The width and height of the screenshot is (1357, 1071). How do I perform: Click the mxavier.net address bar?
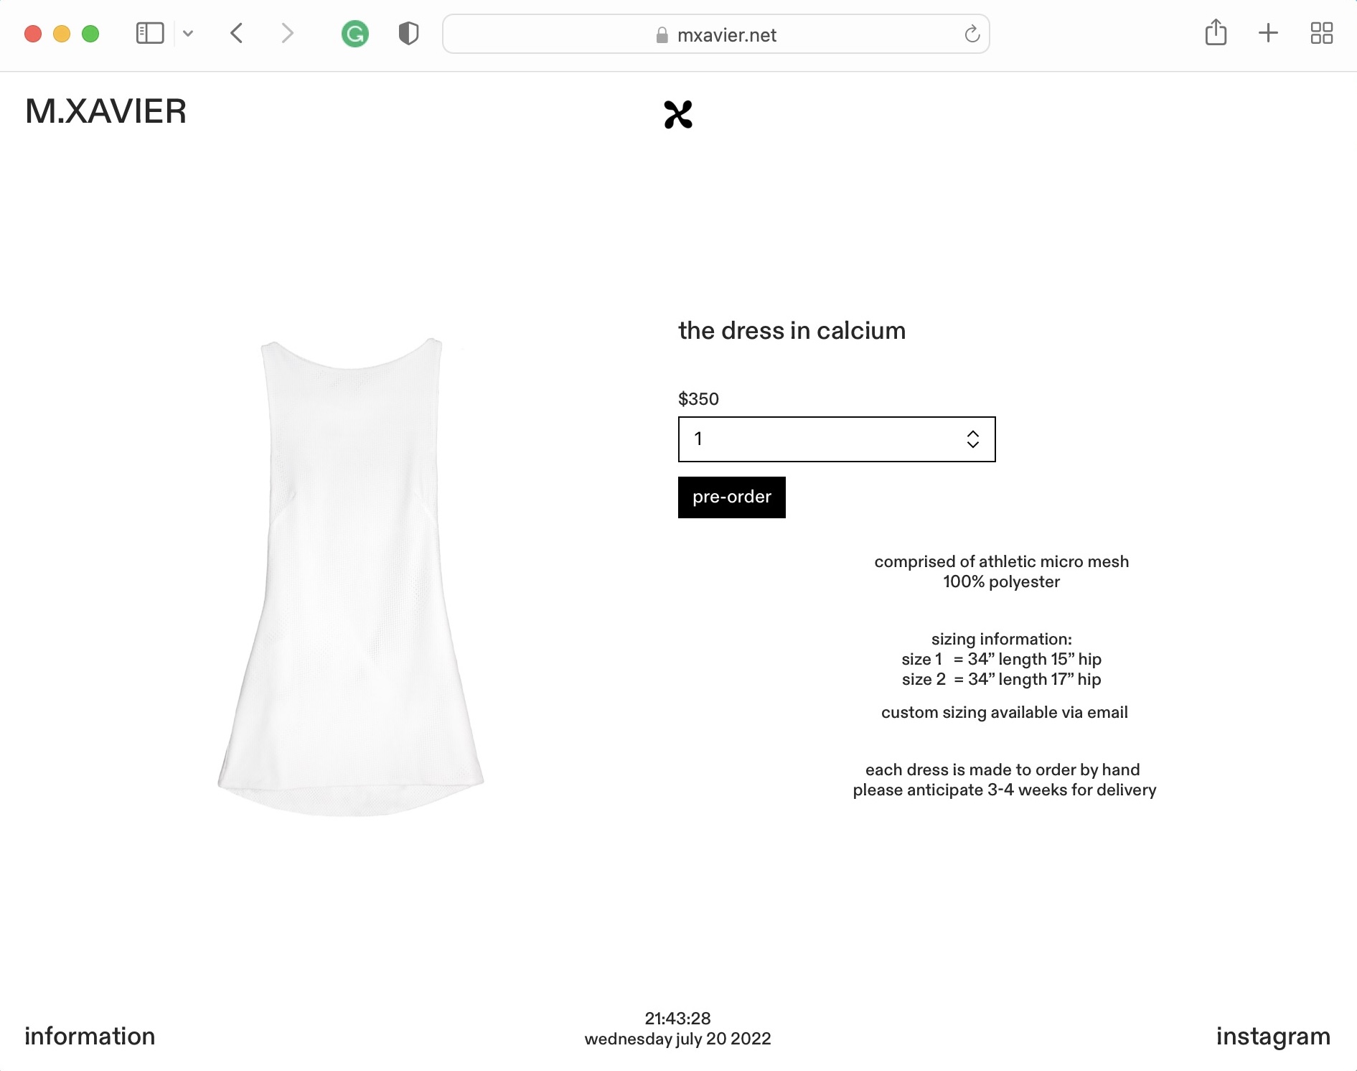click(716, 34)
